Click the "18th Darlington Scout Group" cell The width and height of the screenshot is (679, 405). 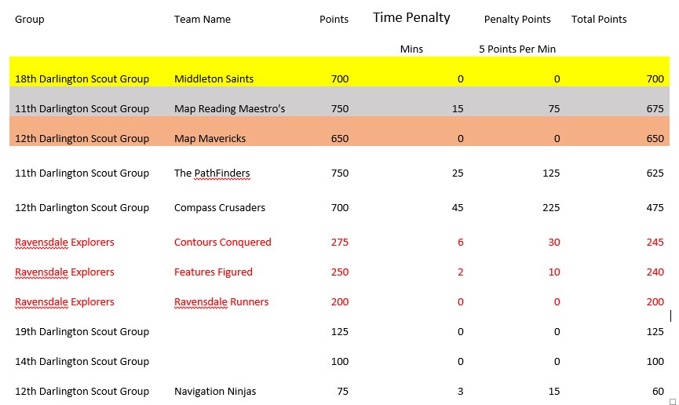click(x=82, y=78)
